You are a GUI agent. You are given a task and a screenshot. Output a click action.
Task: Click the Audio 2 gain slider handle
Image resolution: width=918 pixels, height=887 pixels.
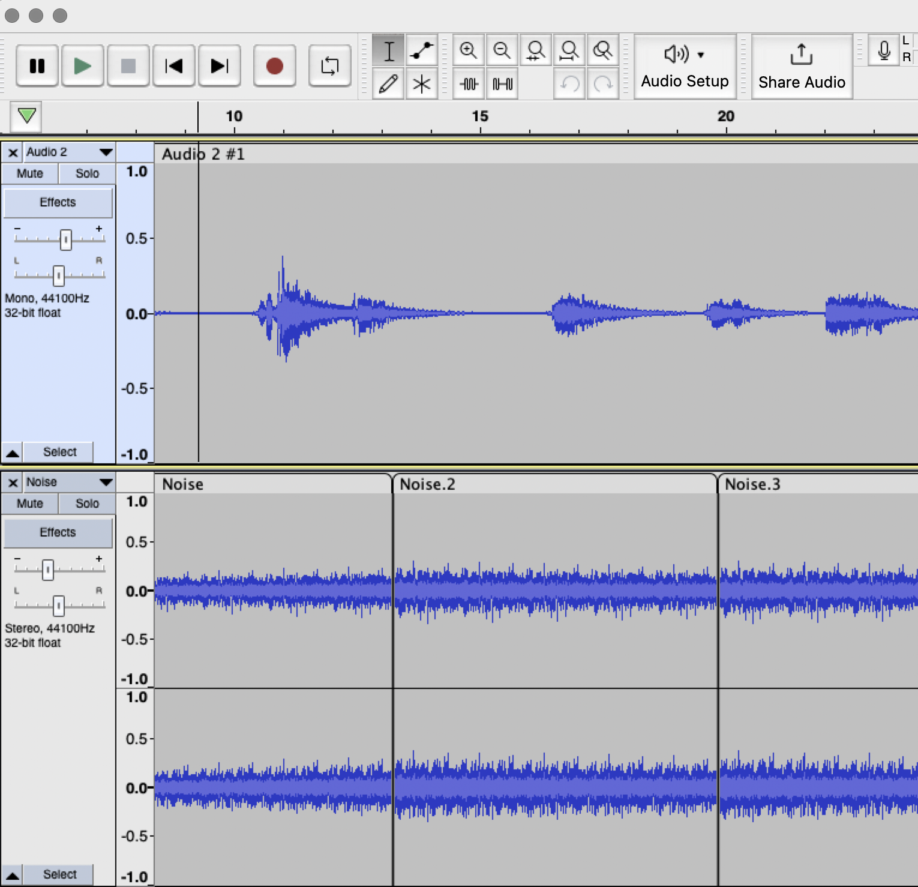(66, 239)
